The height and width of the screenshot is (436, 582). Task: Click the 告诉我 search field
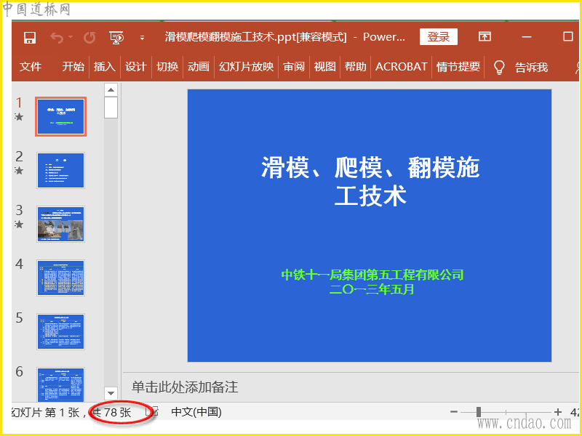click(x=531, y=68)
